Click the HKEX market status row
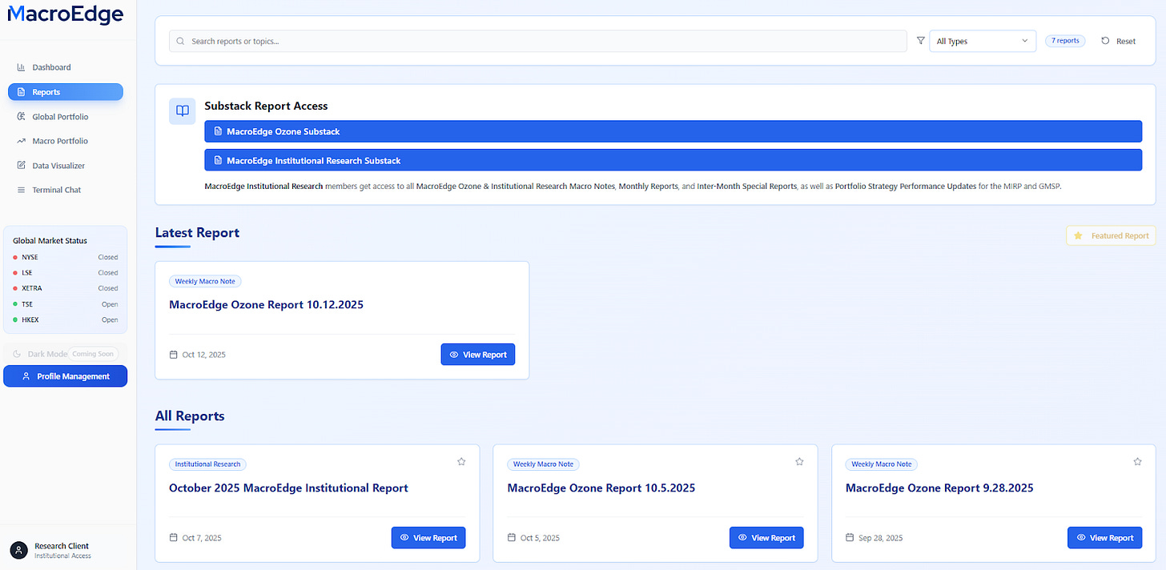 tap(65, 319)
